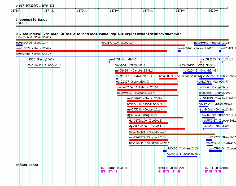Click the nsv526464 (Shaikh2009) label
Image resolution: width=236 pixels, height=186 pixels.
point(184,154)
